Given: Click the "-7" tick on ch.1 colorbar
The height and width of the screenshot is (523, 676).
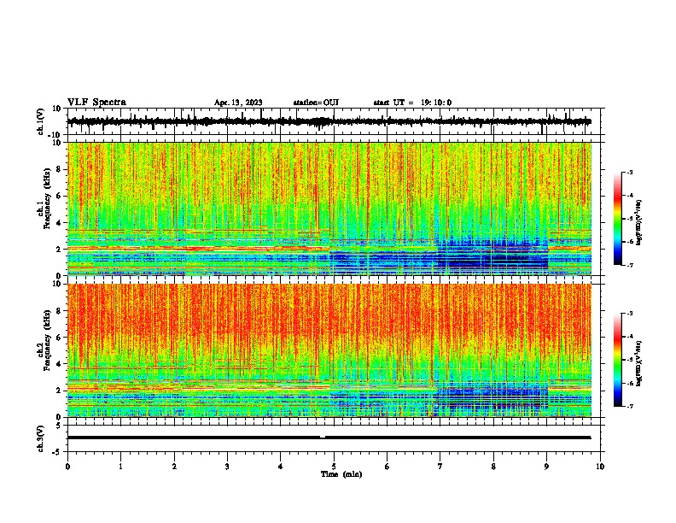Looking at the screenshot, I should pos(629,265).
